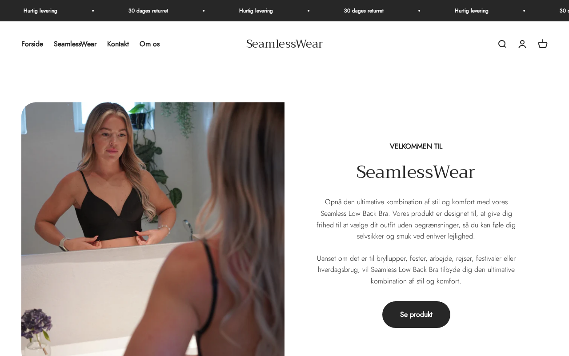This screenshot has height=356, width=569.
Task: Click the SeamlessWear logo in the header
Action: pos(284,44)
